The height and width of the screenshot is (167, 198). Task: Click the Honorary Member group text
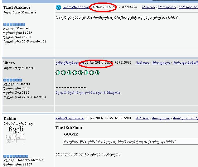(30, 160)
